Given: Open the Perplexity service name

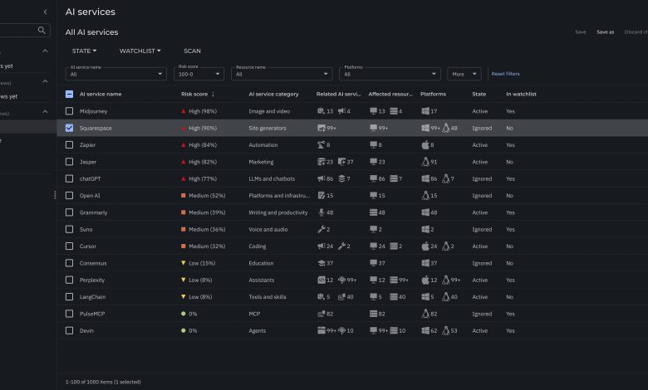Looking at the screenshot, I should coord(92,280).
